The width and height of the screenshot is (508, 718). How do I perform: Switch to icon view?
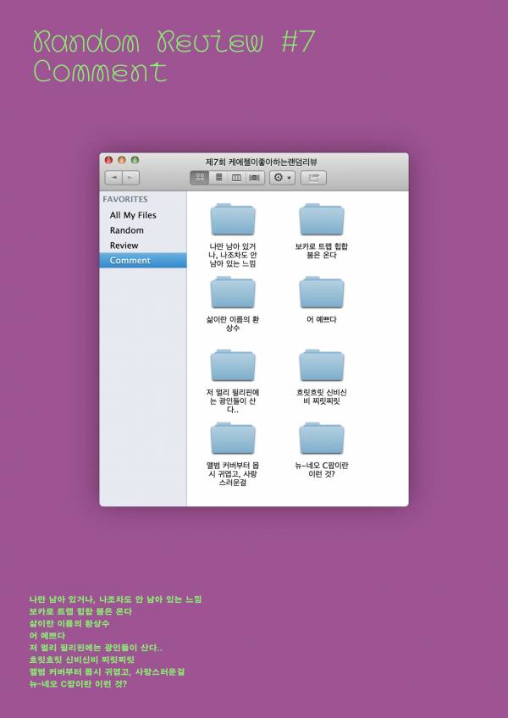[x=200, y=178]
